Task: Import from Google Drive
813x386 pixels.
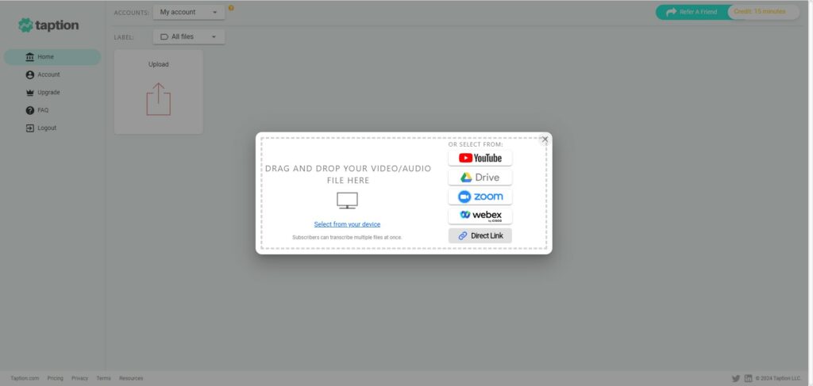Action: [480, 178]
